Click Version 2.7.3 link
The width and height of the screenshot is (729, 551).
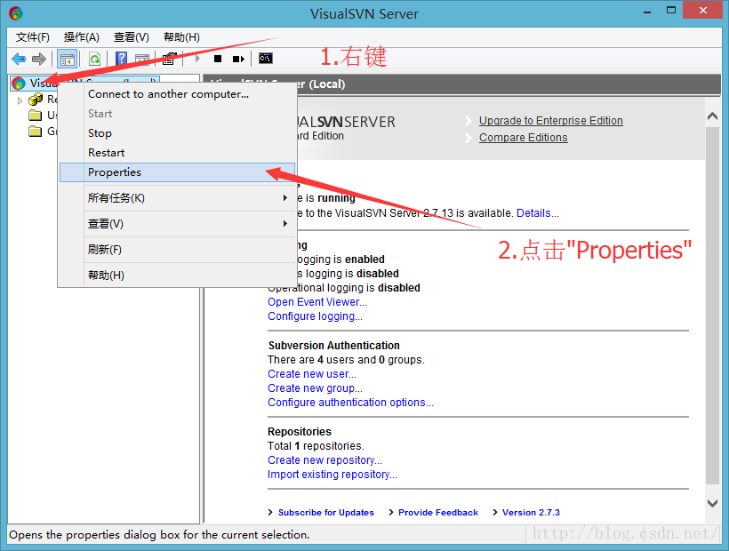[531, 513]
